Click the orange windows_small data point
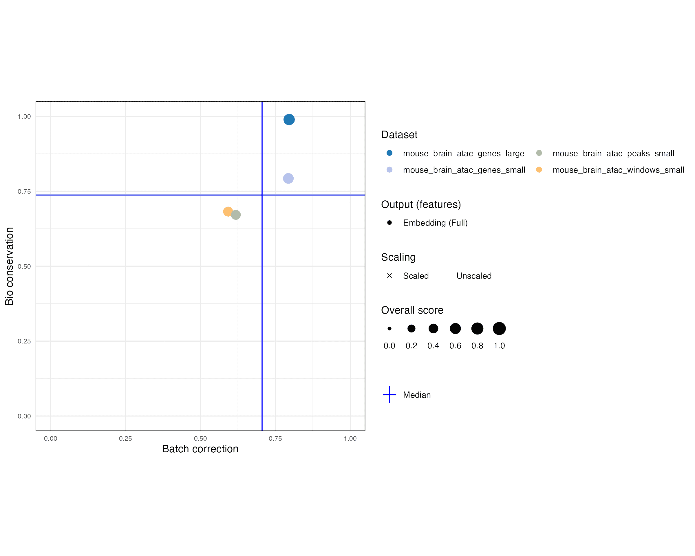The height and width of the screenshot is (556, 695). (228, 211)
